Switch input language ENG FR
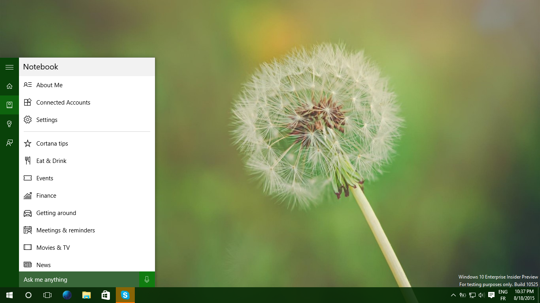Viewport: 540px width, 303px height. 503,295
